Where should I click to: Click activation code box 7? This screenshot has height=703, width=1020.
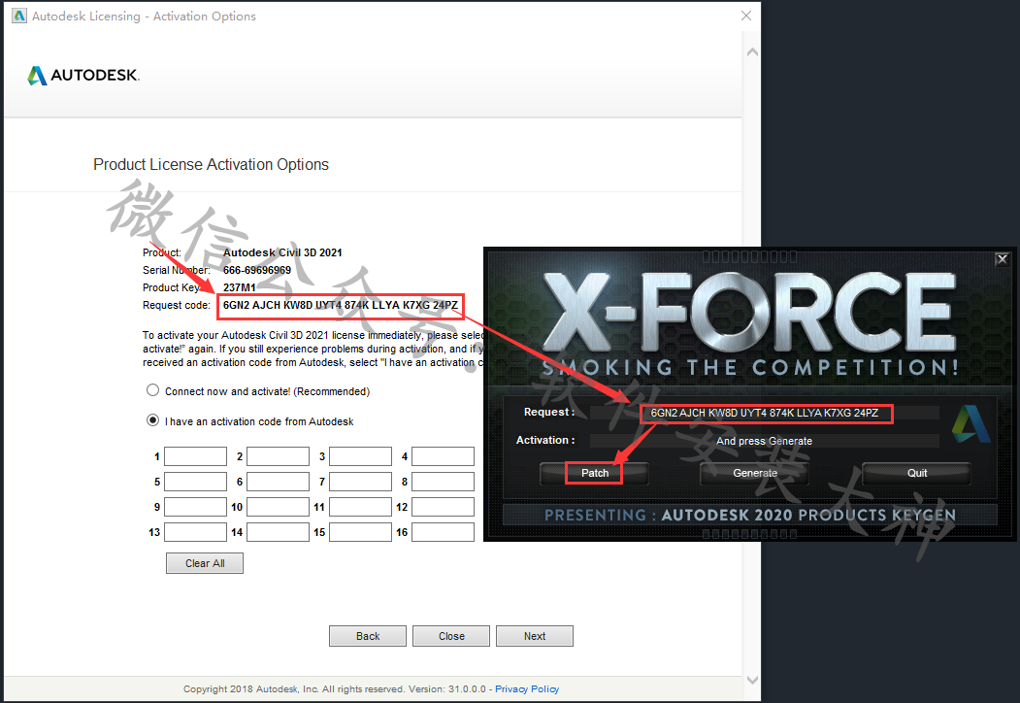pyautogui.click(x=360, y=482)
